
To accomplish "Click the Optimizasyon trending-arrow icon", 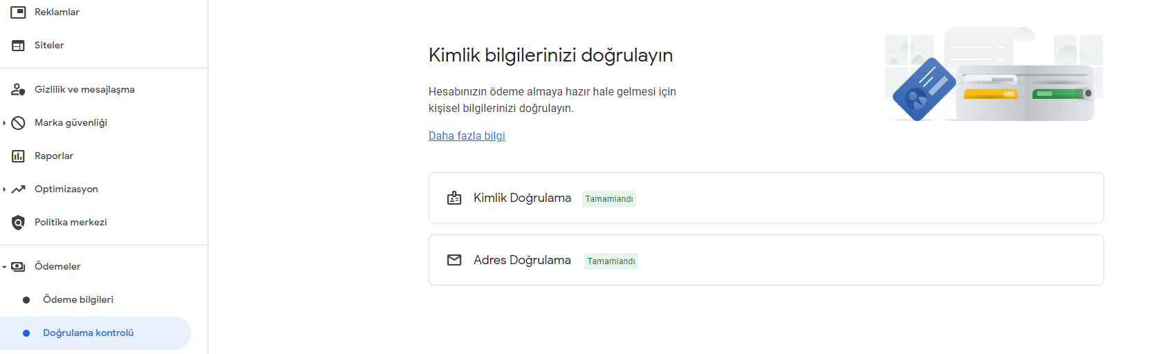I will tap(18, 189).
